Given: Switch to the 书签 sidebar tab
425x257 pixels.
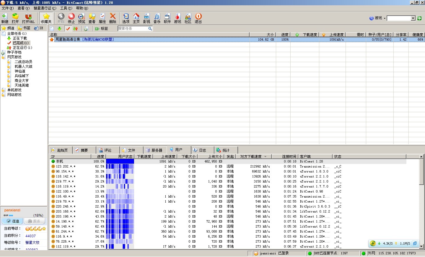Looking at the screenshot, I should tap(24, 28).
